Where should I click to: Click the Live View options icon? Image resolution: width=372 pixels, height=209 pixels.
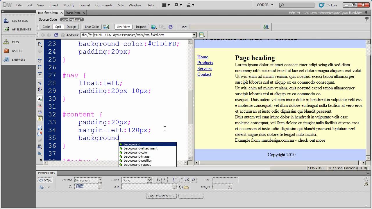(202, 35)
